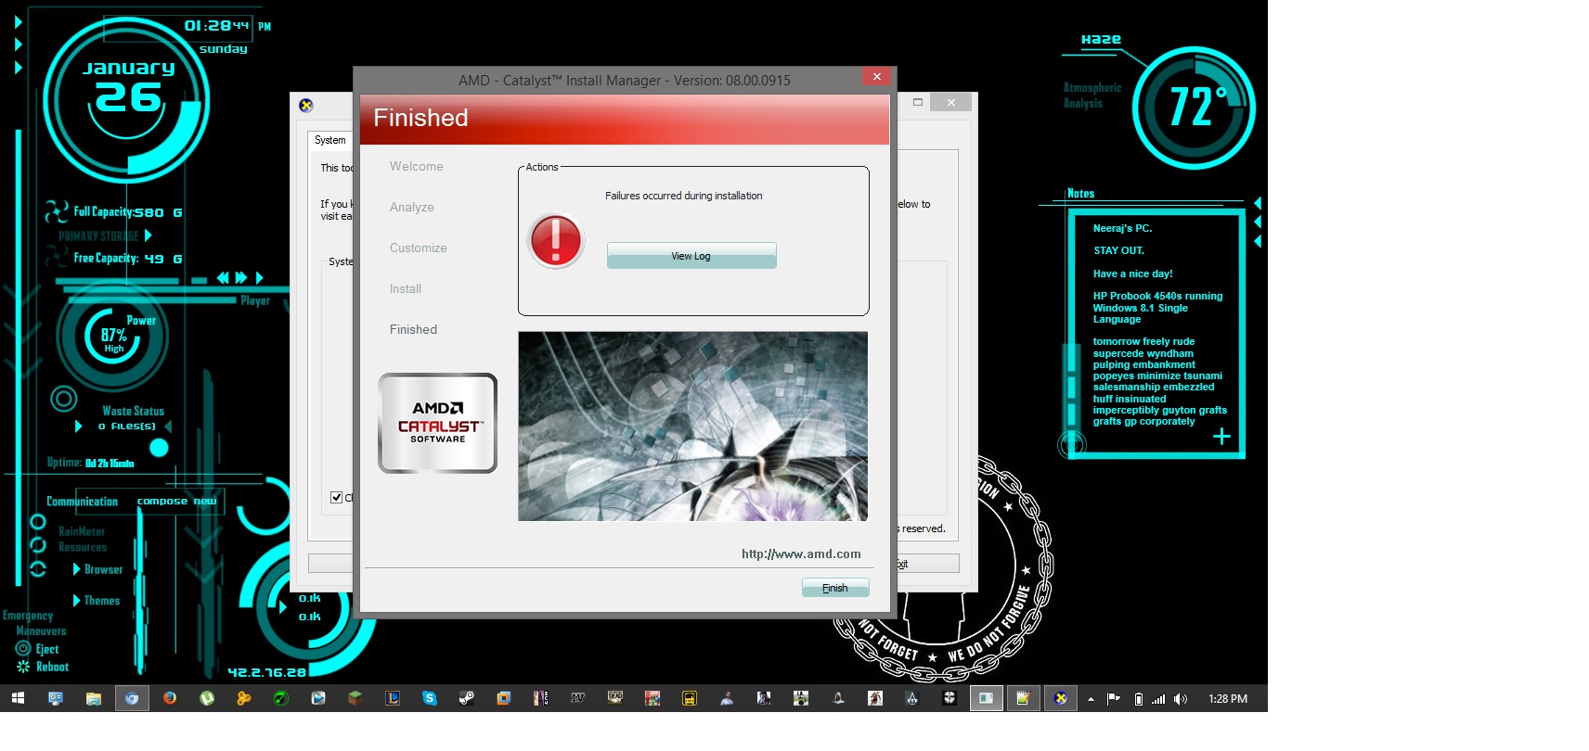Click the RainMeter Resources label

point(83,540)
